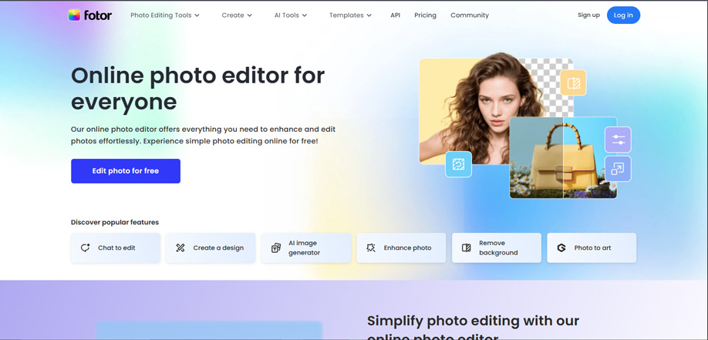Expand the Photo Editing Tools menu
The height and width of the screenshot is (340, 708).
tap(165, 15)
